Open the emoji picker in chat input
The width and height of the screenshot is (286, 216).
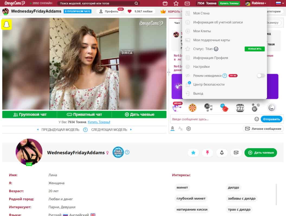(x=256, y=119)
